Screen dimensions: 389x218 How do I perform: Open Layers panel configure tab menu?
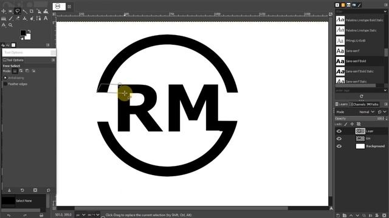(386, 104)
